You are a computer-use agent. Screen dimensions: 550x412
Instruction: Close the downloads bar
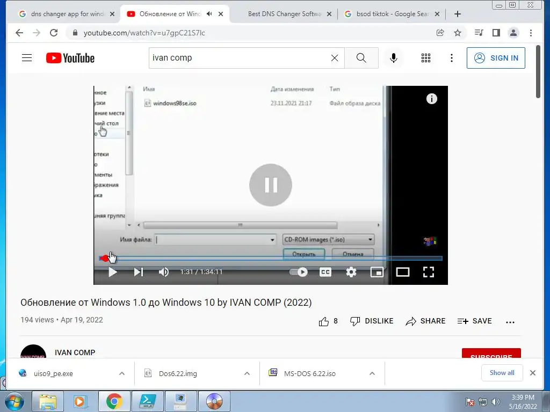tap(533, 373)
